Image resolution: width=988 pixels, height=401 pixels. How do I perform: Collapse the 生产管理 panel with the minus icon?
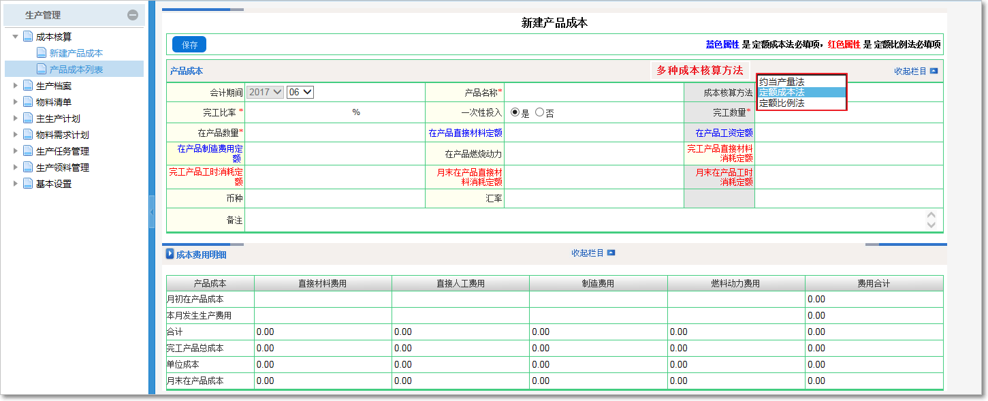133,14
